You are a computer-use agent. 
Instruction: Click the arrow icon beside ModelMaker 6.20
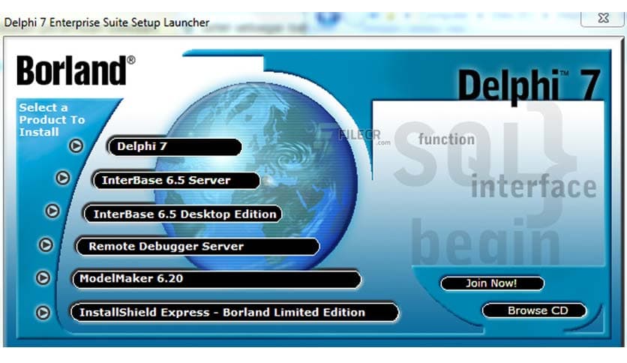(43, 277)
